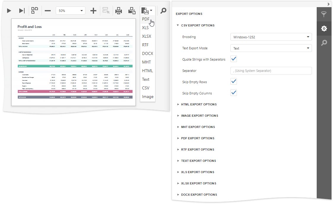Open the search magnifier in toolbar
Viewport: 333px width, 204px height.
pyautogui.click(x=163, y=11)
